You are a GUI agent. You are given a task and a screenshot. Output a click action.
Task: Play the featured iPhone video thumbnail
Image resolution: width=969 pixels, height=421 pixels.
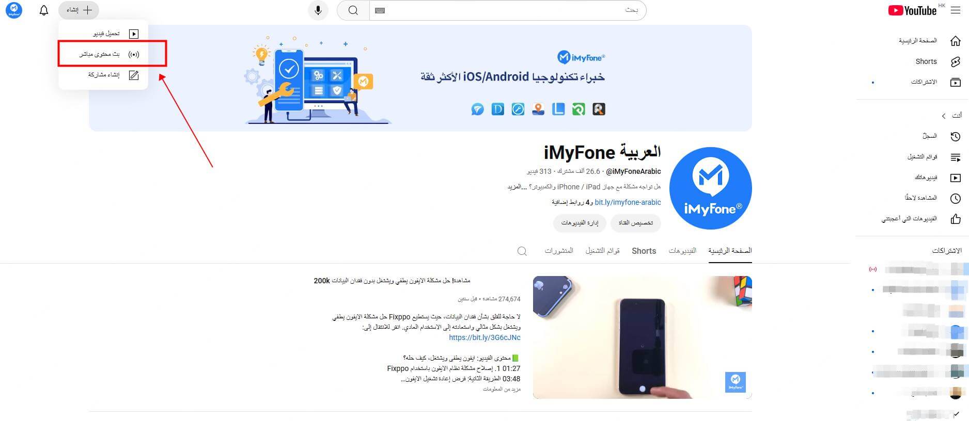point(642,337)
